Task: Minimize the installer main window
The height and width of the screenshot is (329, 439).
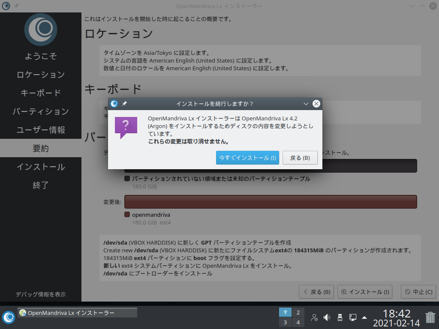Action: click(x=412, y=6)
